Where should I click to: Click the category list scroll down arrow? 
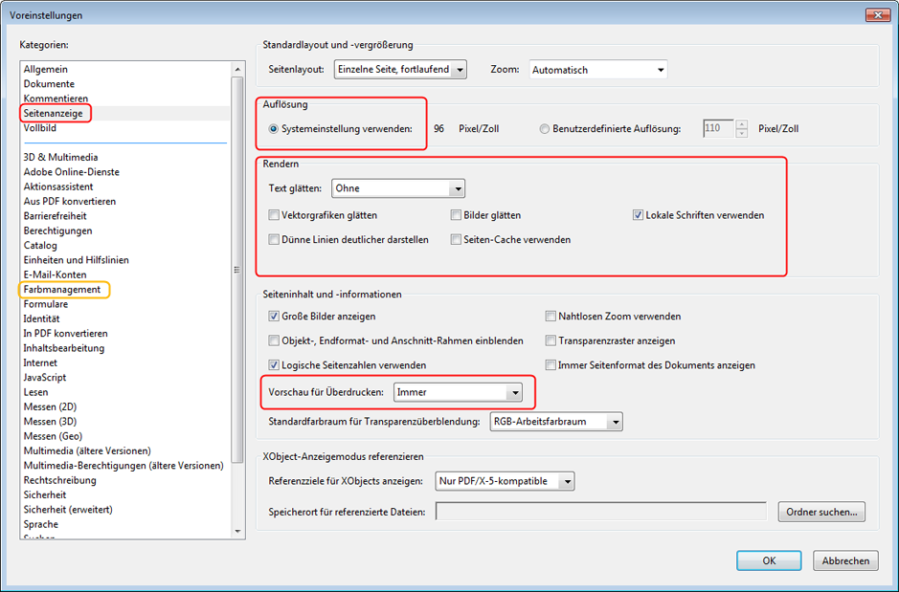pos(238,532)
